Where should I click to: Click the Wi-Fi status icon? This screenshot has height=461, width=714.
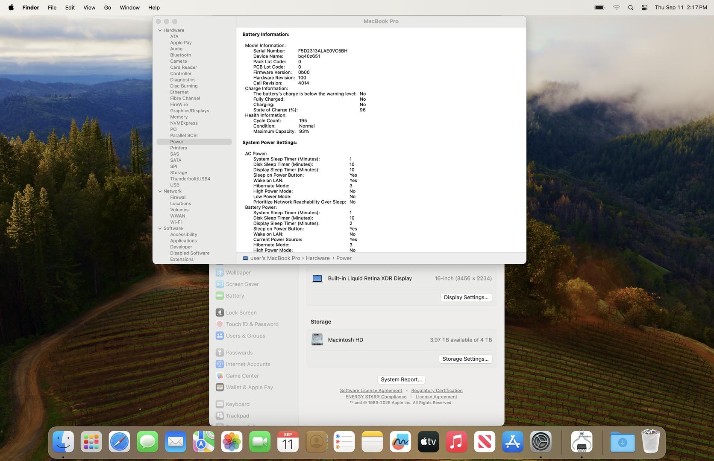(x=616, y=7)
